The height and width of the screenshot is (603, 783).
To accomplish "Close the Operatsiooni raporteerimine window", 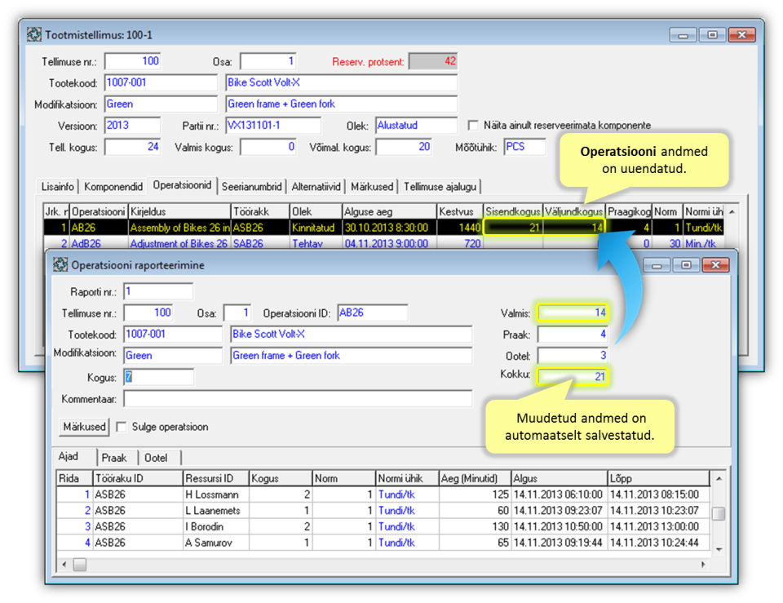I will click(715, 265).
